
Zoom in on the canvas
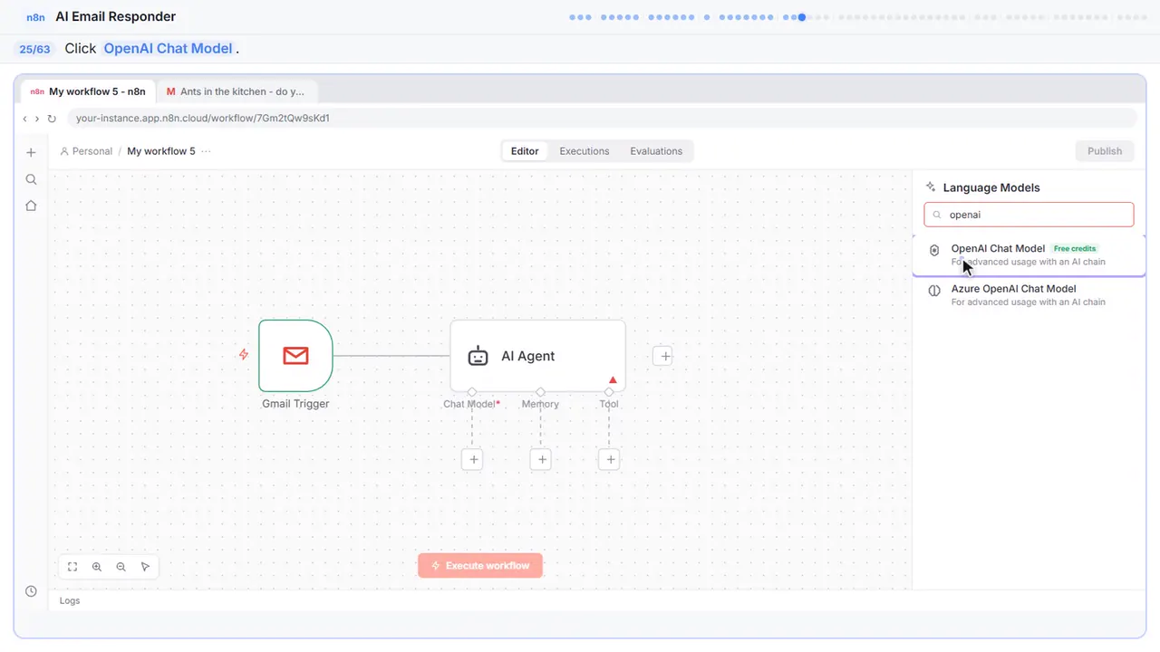pos(97,567)
